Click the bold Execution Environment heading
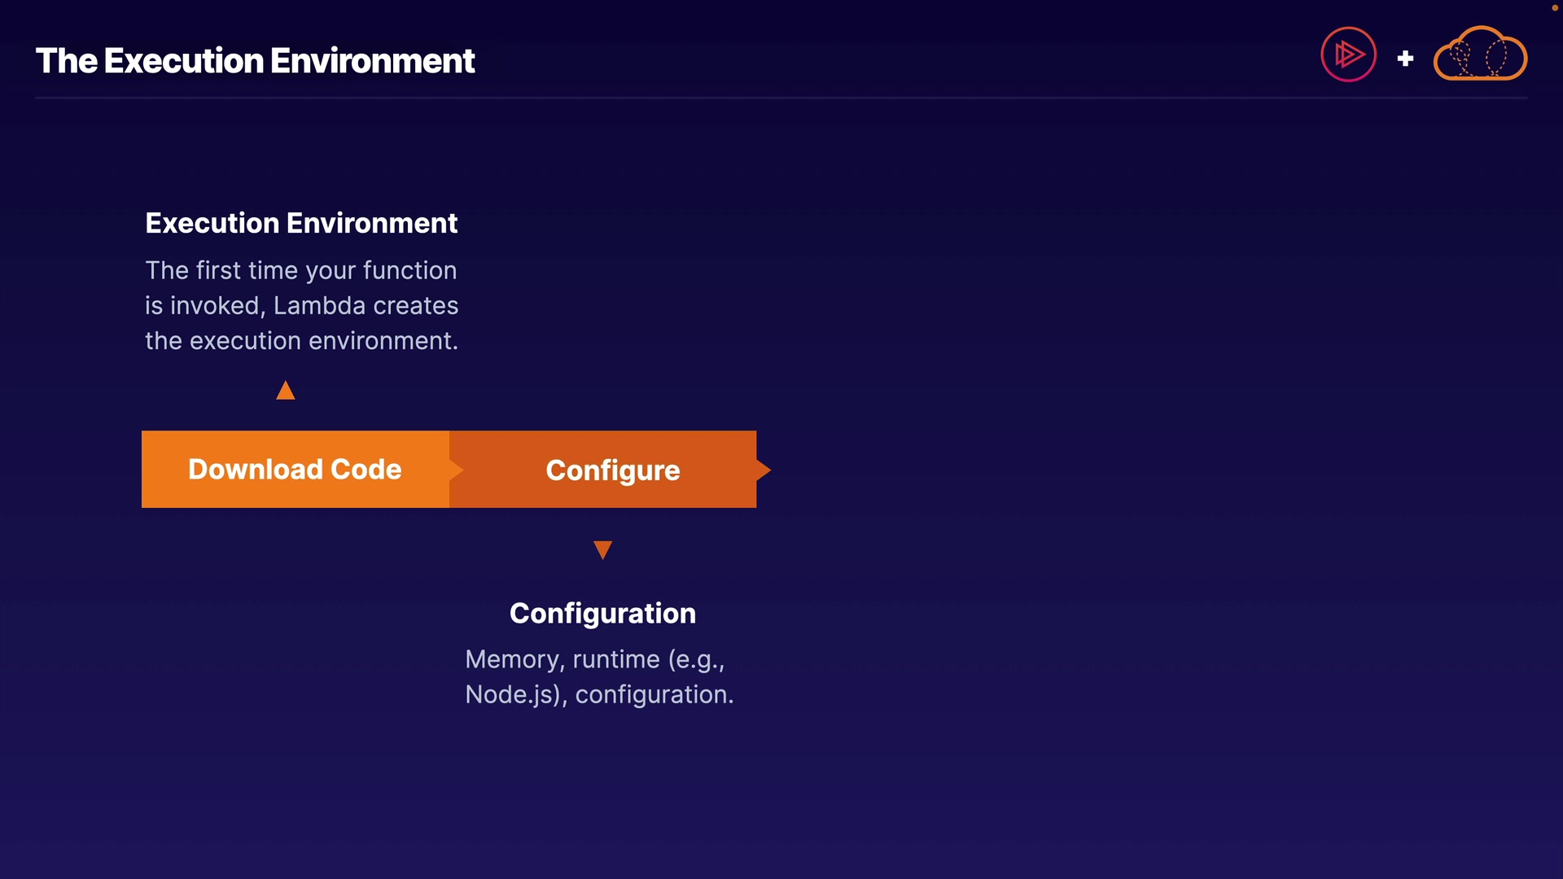This screenshot has height=879, width=1563. (x=301, y=223)
